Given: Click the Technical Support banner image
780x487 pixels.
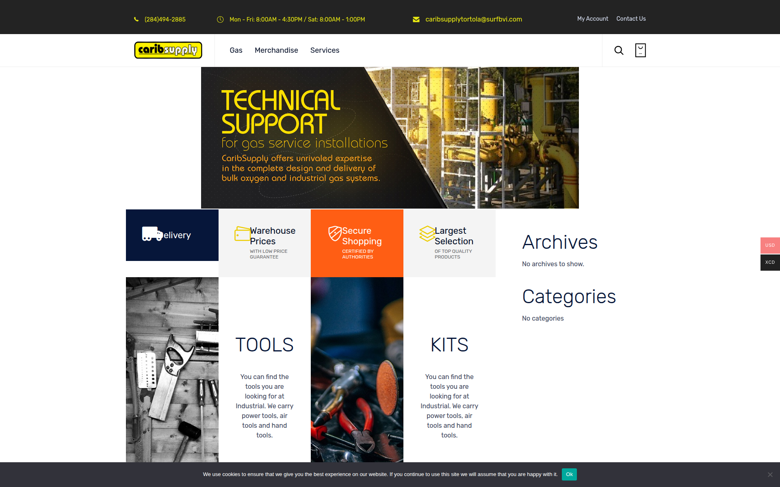Looking at the screenshot, I should [x=390, y=138].
